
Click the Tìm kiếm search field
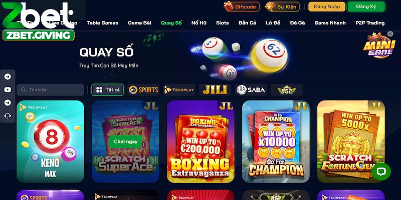[x=51, y=90]
